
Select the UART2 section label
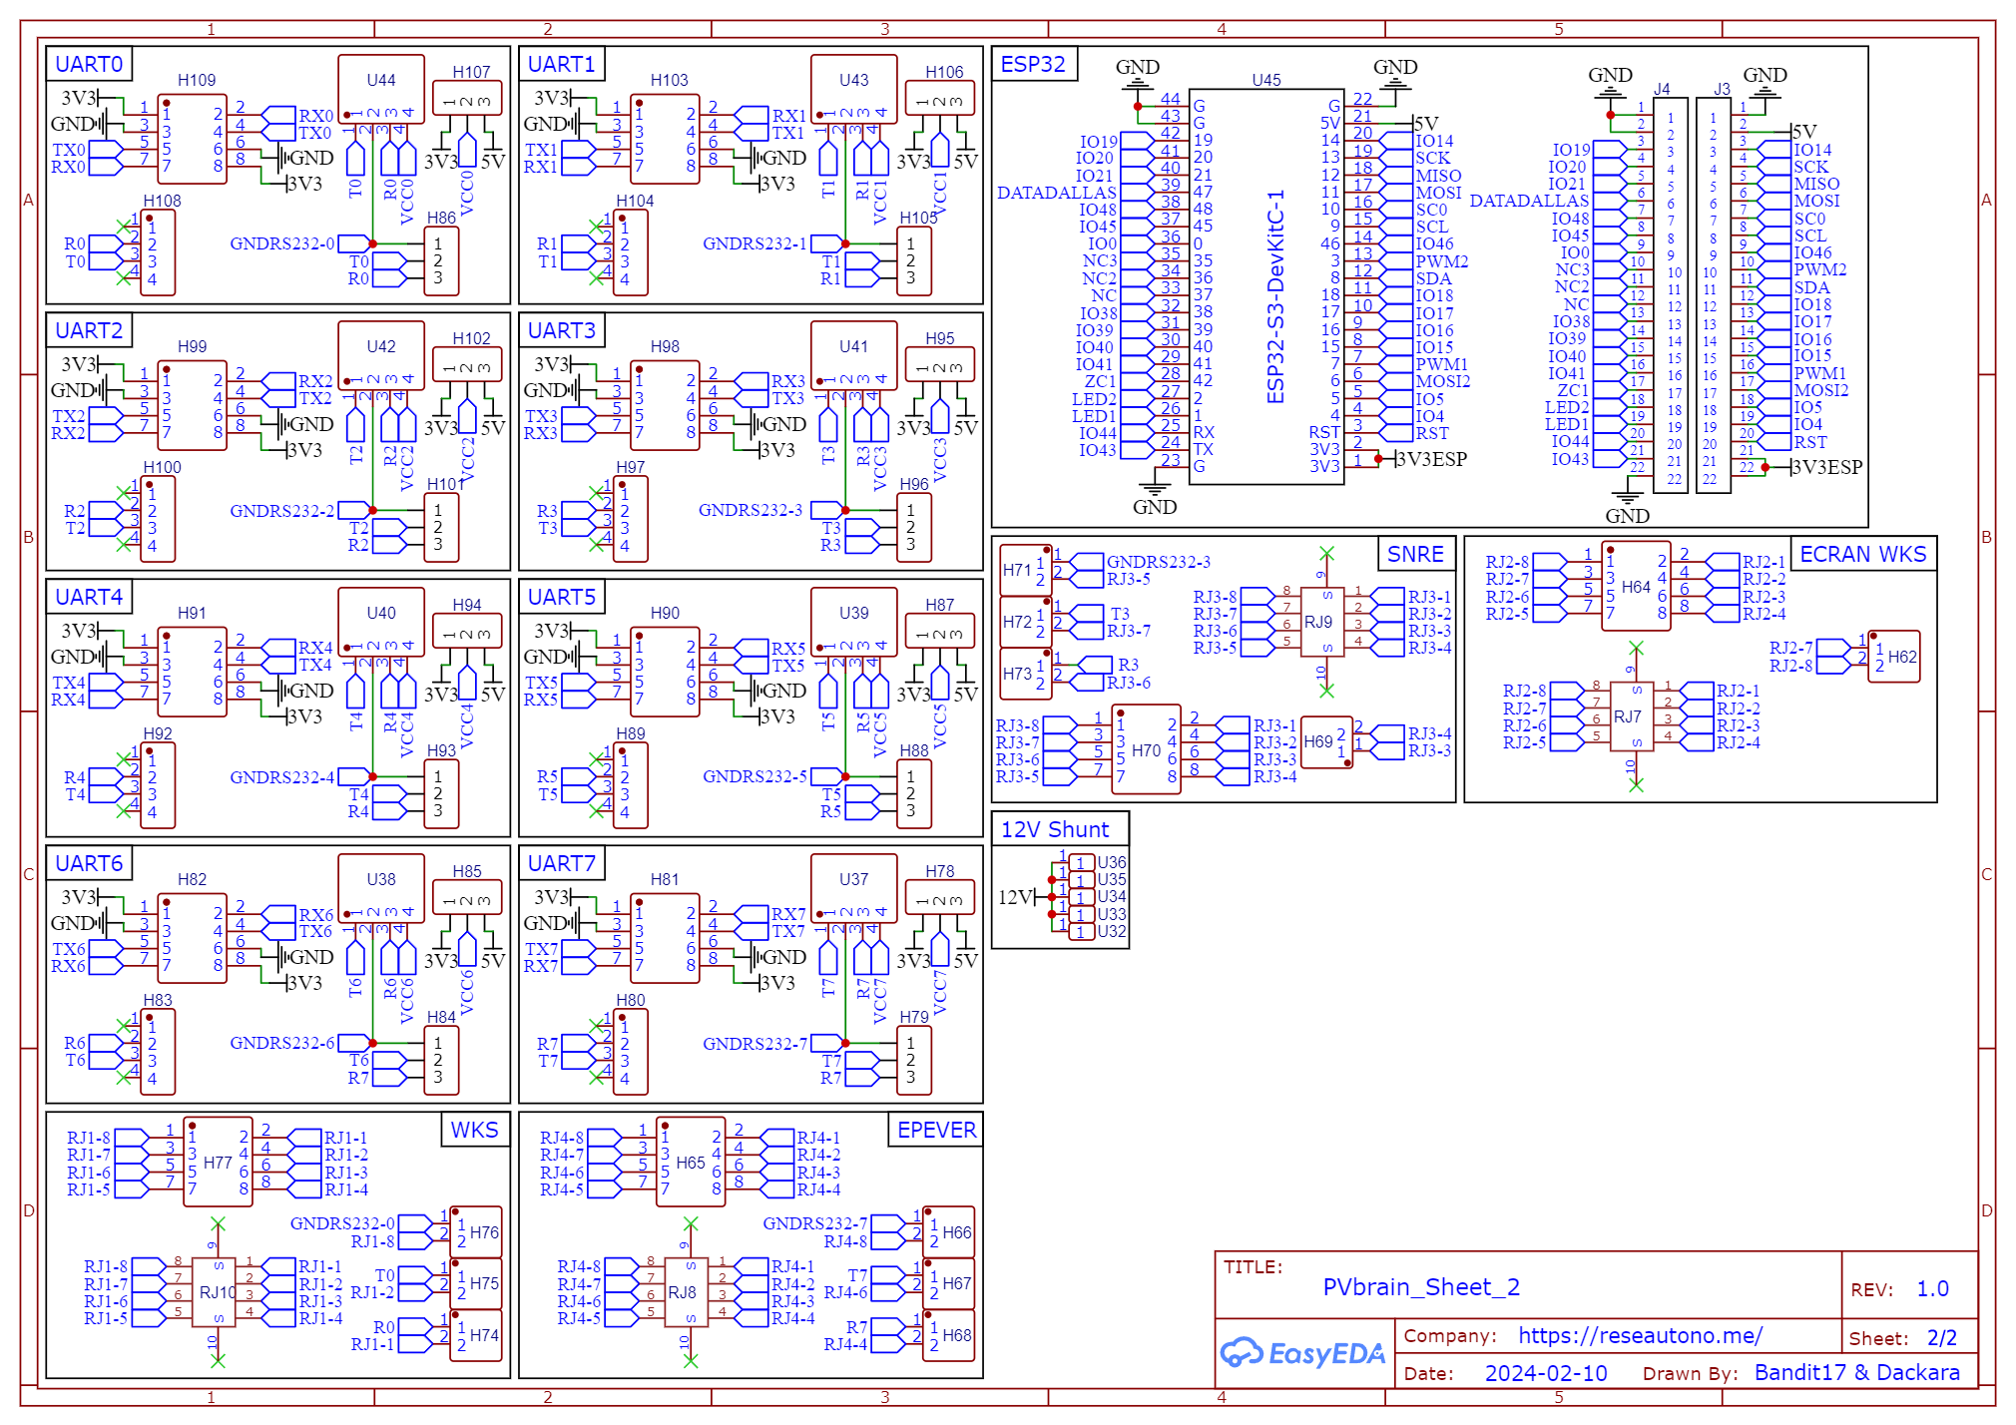click(x=89, y=330)
